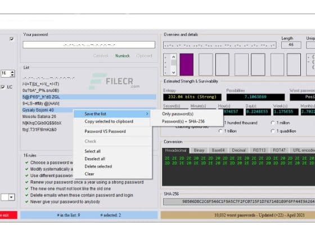Viewport: 315px width, 236px height.
Task: Switch to the Binary tab
Action: tap(199, 151)
